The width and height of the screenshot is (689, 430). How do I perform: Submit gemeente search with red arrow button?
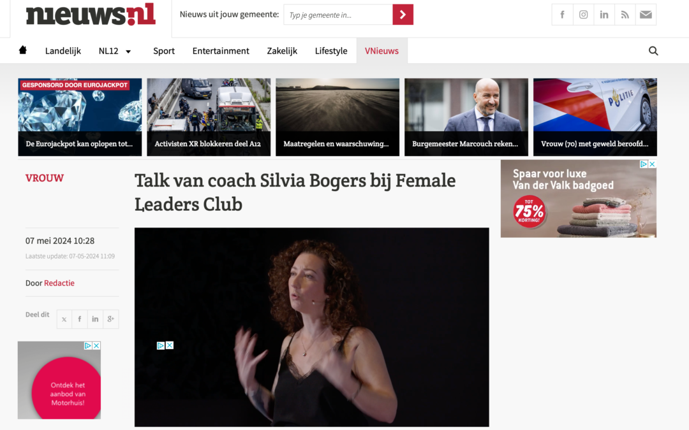(x=403, y=15)
